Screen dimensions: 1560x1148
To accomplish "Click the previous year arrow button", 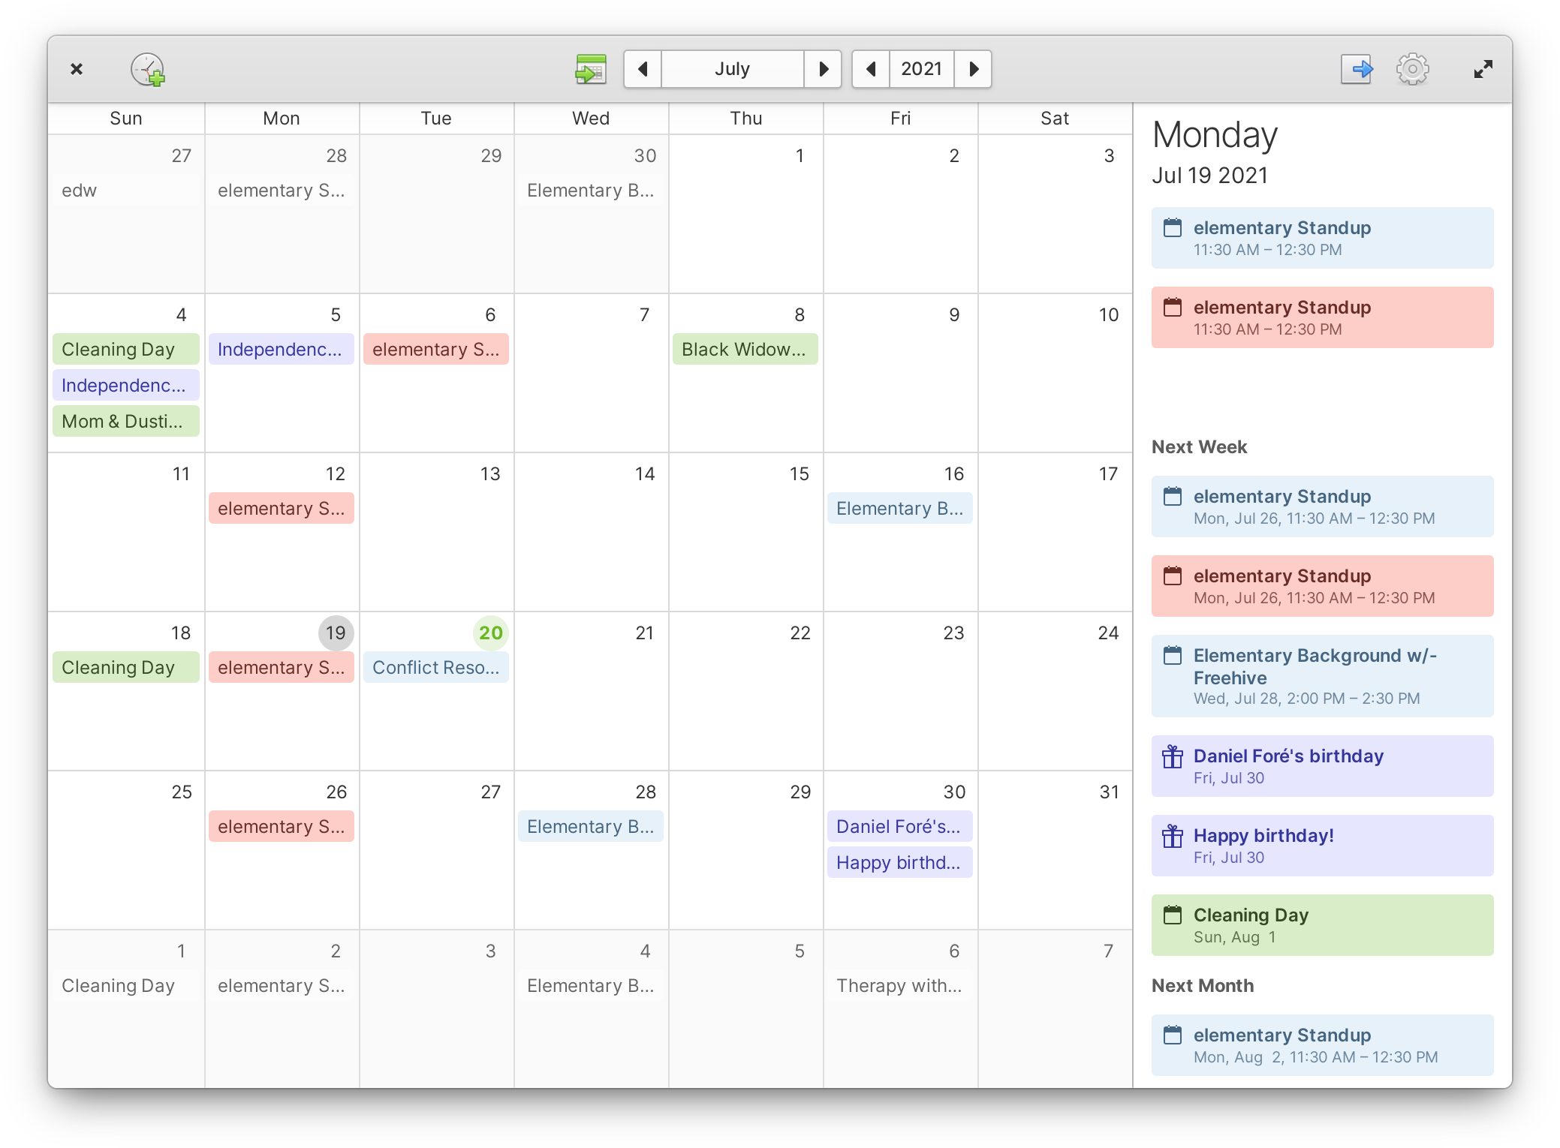I will (x=869, y=69).
